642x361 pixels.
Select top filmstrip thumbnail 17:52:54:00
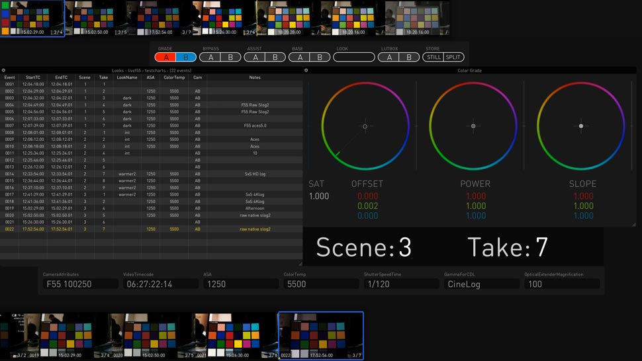pos(160,19)
